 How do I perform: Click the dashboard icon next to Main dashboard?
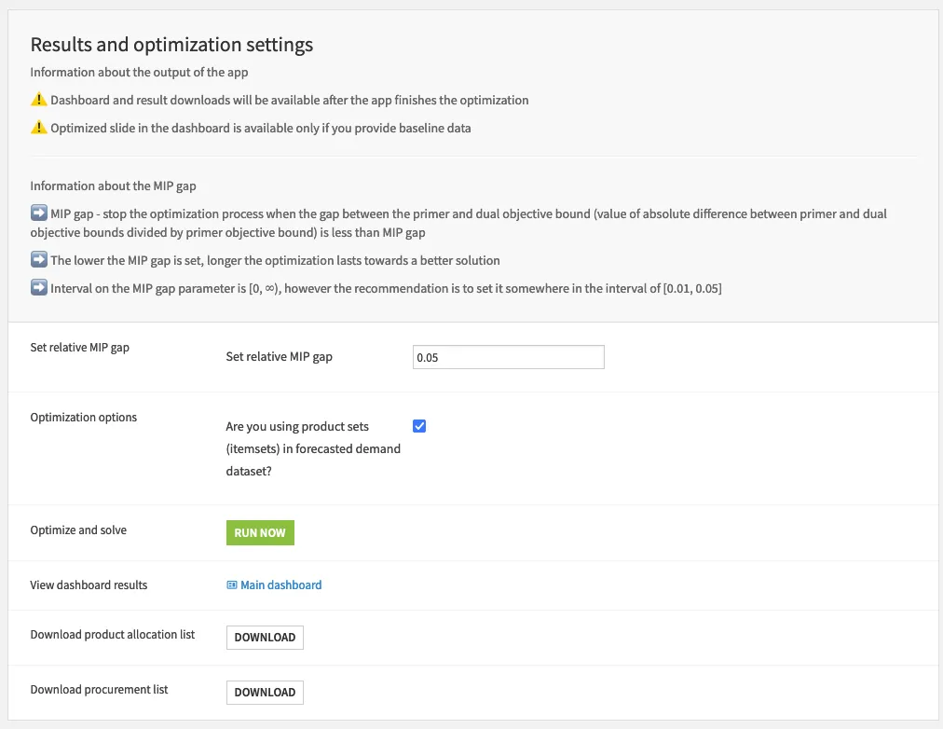coord(232,585)
